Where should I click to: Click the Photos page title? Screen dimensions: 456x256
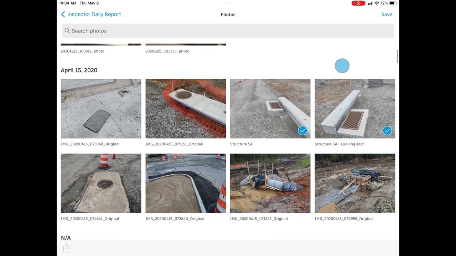pos(228,15)
